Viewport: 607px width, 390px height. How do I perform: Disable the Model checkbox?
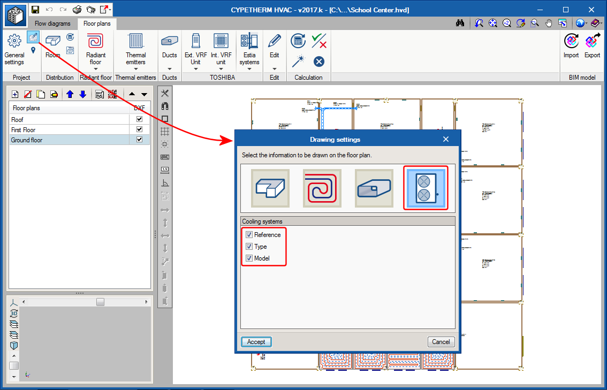249,258
